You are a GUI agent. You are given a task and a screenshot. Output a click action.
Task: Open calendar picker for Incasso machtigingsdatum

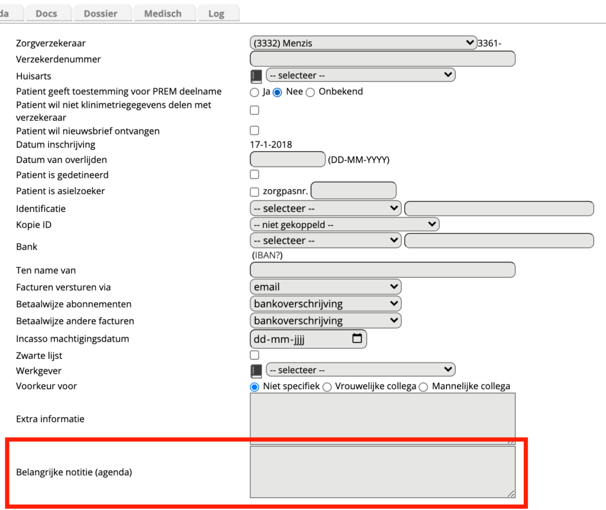click(x=357, y=339)
